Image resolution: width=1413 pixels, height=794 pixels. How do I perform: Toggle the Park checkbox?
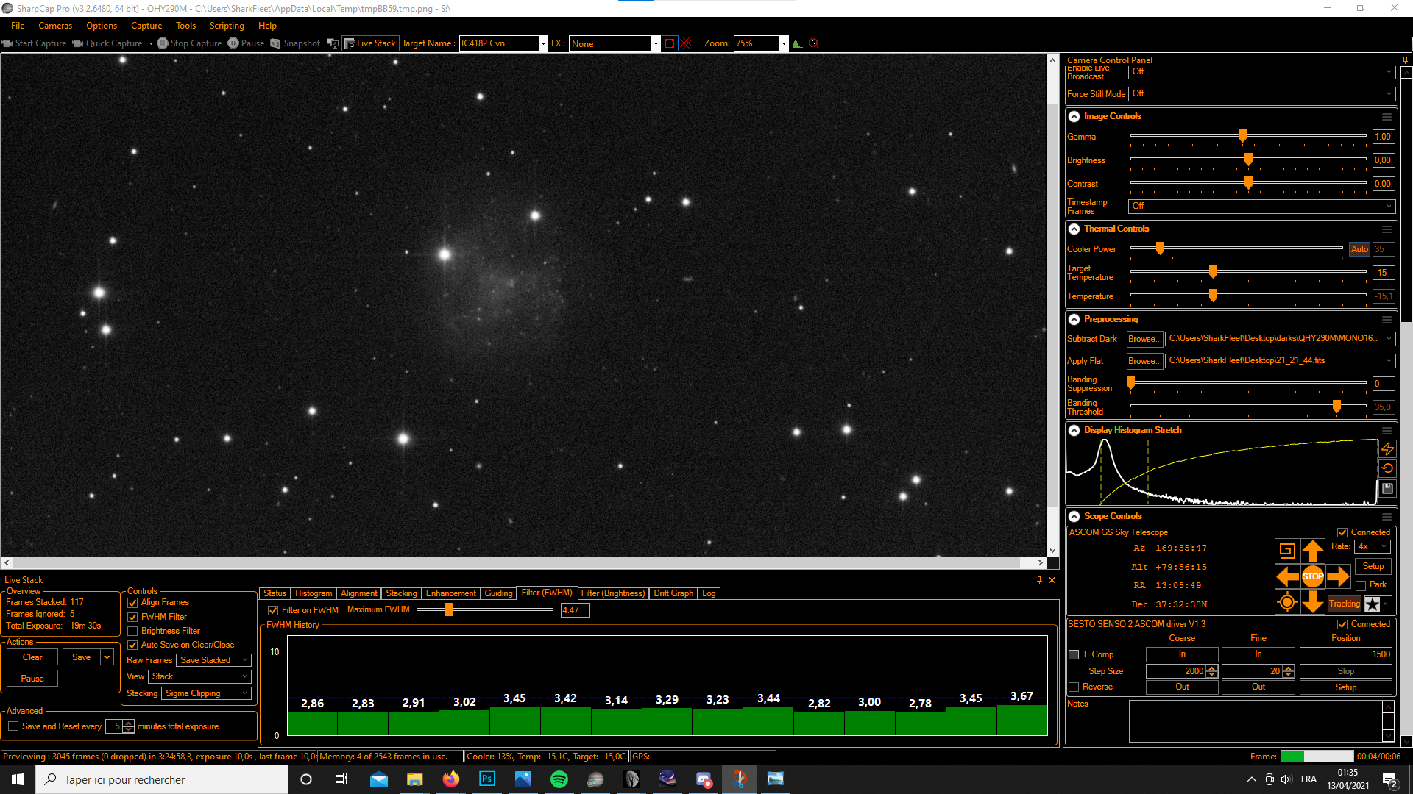pyautogui.click(x=1361, y=585)
